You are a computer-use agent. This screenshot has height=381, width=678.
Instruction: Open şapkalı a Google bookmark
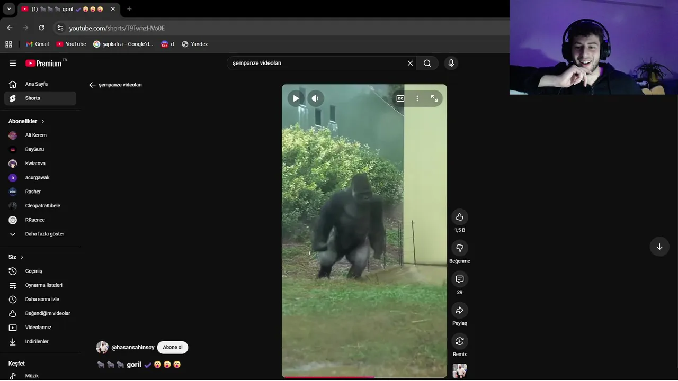click(123, 44)
